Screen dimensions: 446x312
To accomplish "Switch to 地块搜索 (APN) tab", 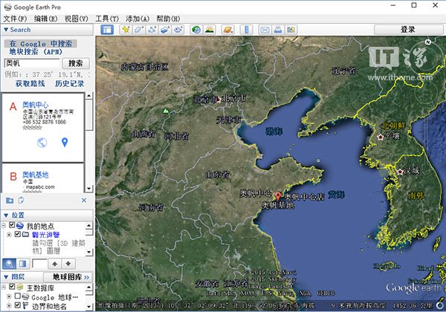I will [x=36, y=52].
